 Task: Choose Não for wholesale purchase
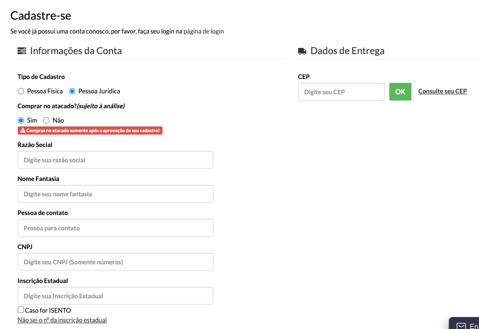46,120
